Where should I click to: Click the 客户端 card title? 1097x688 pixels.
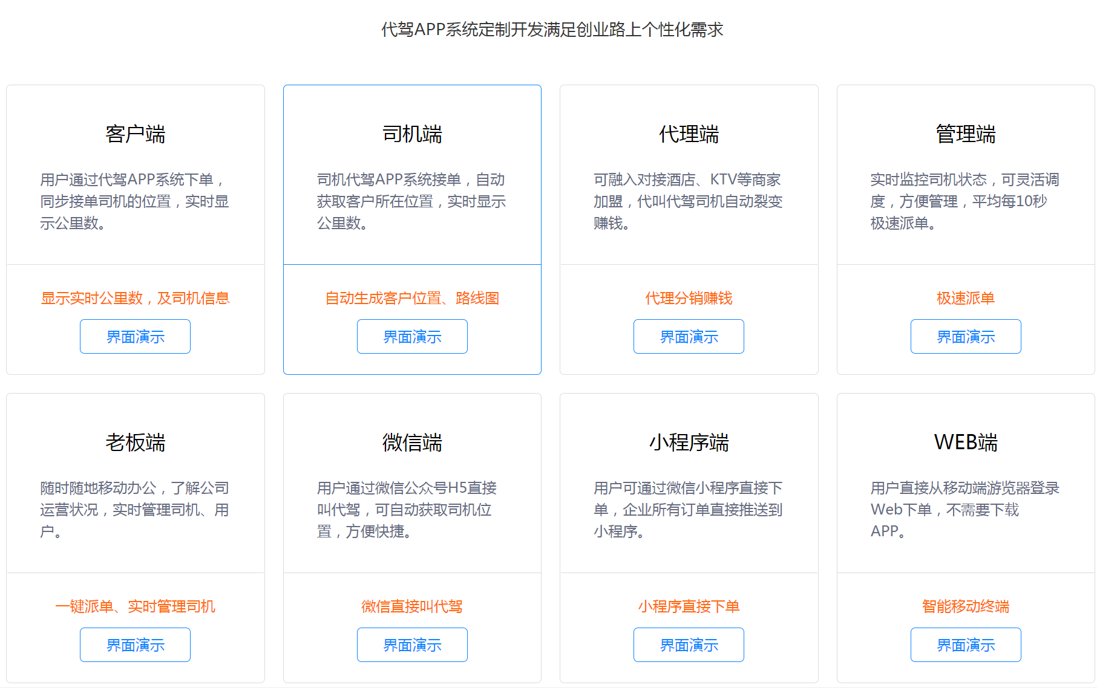pos(134,134)
